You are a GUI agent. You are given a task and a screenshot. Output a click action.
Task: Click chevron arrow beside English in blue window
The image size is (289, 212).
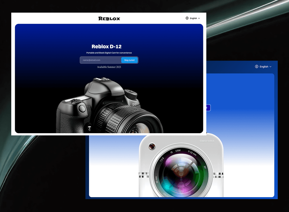[270, 67]
